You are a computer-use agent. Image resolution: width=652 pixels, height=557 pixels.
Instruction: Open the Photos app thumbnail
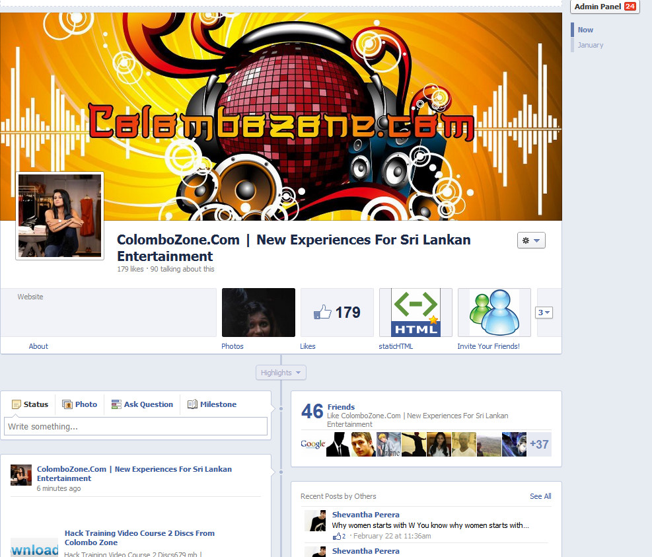pos(258,313)
